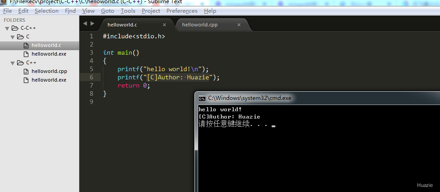This screenshot has width=440, height=192.
Task: Click line number 3 in gutter
Action: coord(91,52)
